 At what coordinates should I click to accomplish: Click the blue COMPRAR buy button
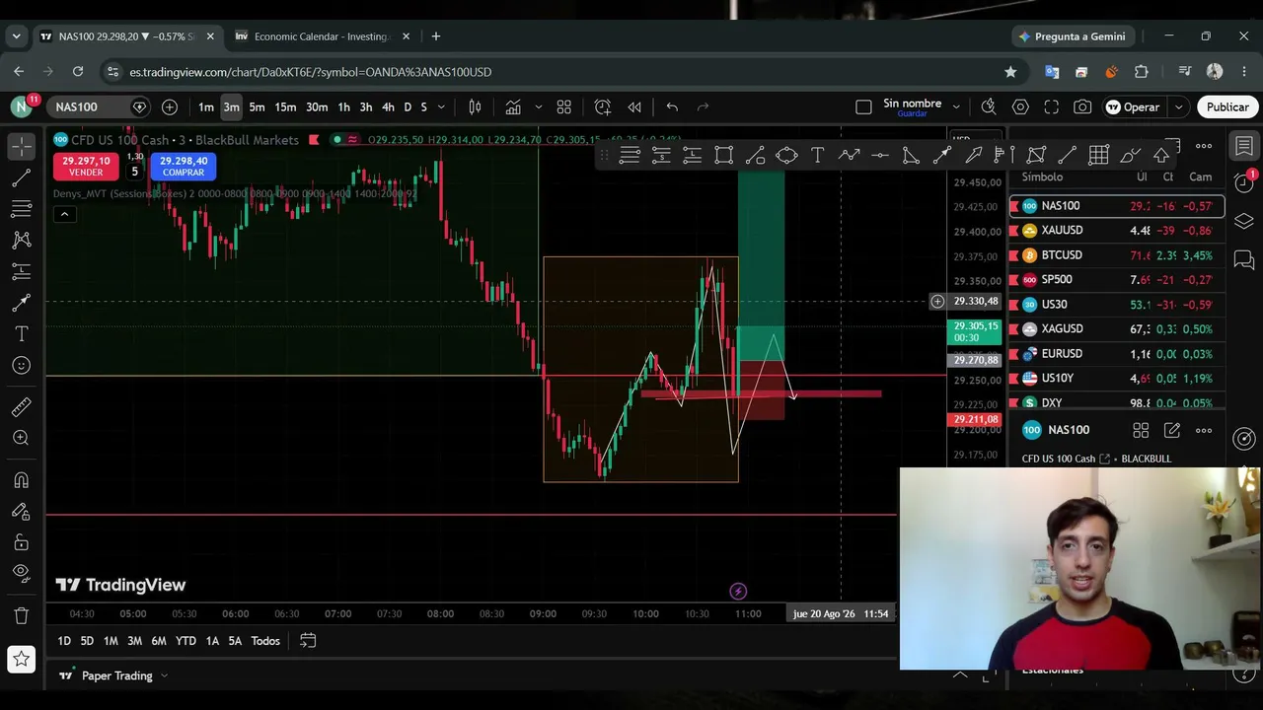[184, 167]
